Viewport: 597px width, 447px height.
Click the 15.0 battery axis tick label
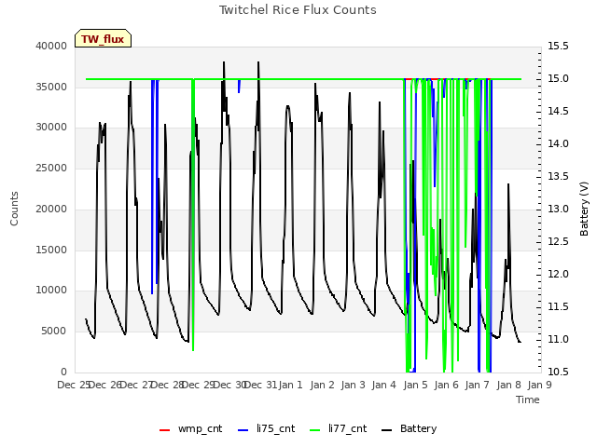(558, 79)
